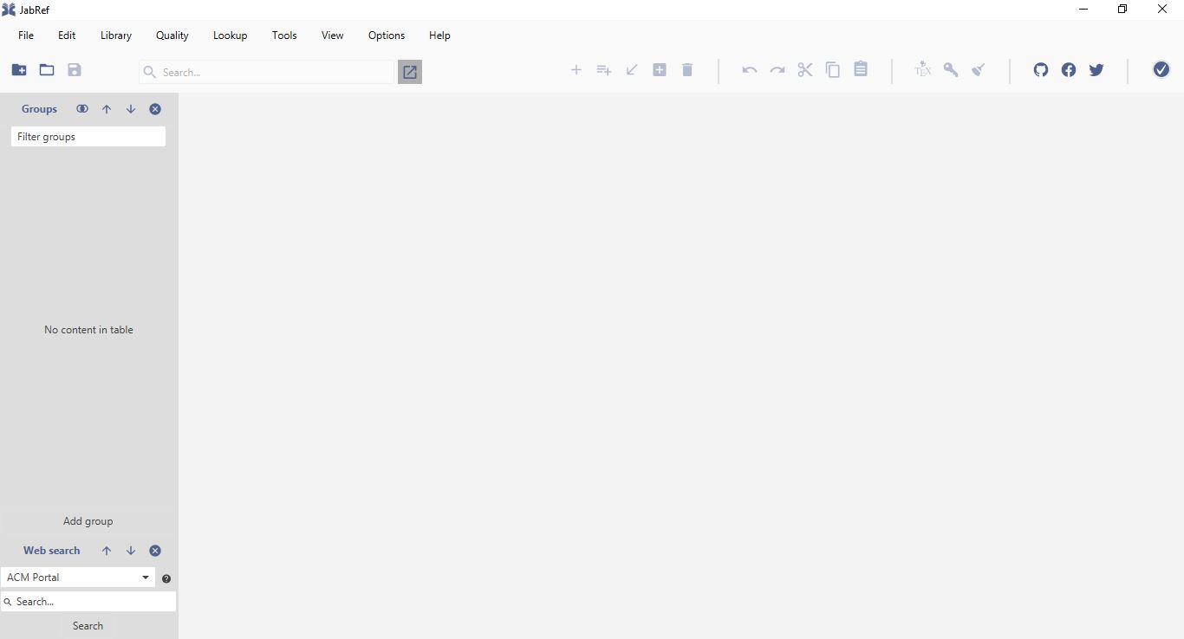Click the arrow import-entry toolbar icon
The image size is (1184, 639).
[632, 70]
